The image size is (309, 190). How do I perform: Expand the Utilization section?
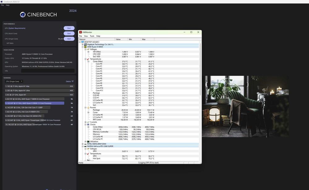pyautogui.click(x=85, y=141)
